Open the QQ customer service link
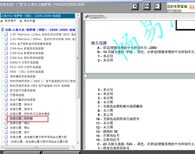 [192, 6]
